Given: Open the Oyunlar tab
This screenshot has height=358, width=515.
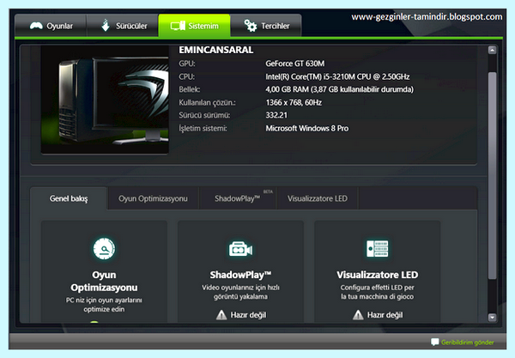Looking at the screenshot, I should (51, 26).
